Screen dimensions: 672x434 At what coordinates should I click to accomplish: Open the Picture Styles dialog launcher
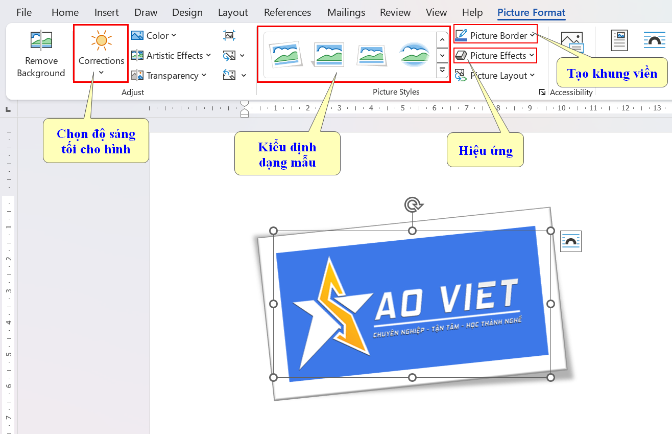(x=542, y=92)
